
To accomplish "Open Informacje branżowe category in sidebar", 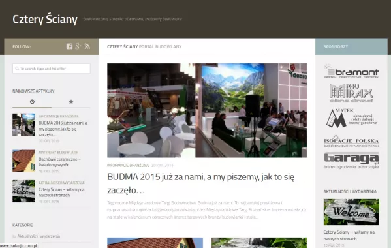I will pyautogui.click(x=59, y=116).
